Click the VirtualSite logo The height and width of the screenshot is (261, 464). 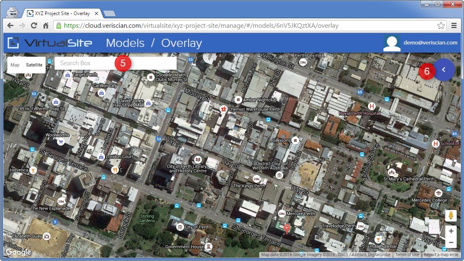[x=50, y=43]
